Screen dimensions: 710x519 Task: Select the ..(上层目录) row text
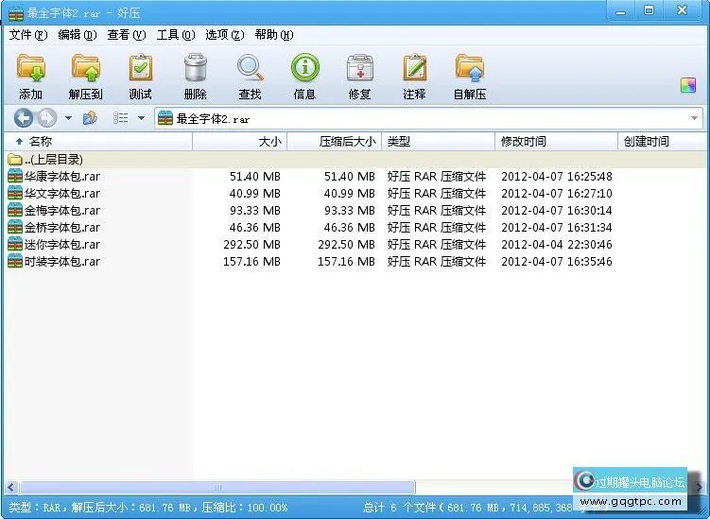click(54, 160)
